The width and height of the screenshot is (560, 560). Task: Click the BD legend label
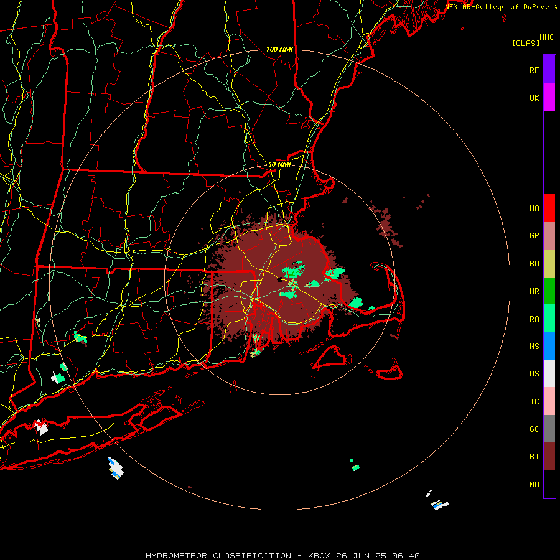click(534, 264)
